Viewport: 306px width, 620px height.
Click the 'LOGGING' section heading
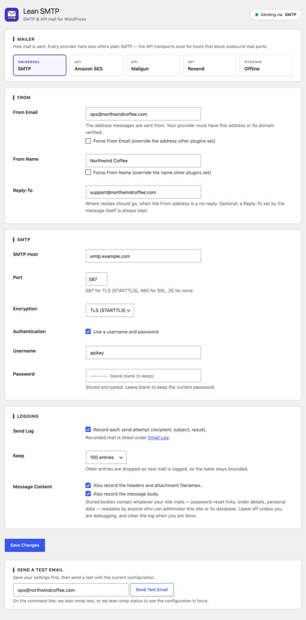[28, 416]
